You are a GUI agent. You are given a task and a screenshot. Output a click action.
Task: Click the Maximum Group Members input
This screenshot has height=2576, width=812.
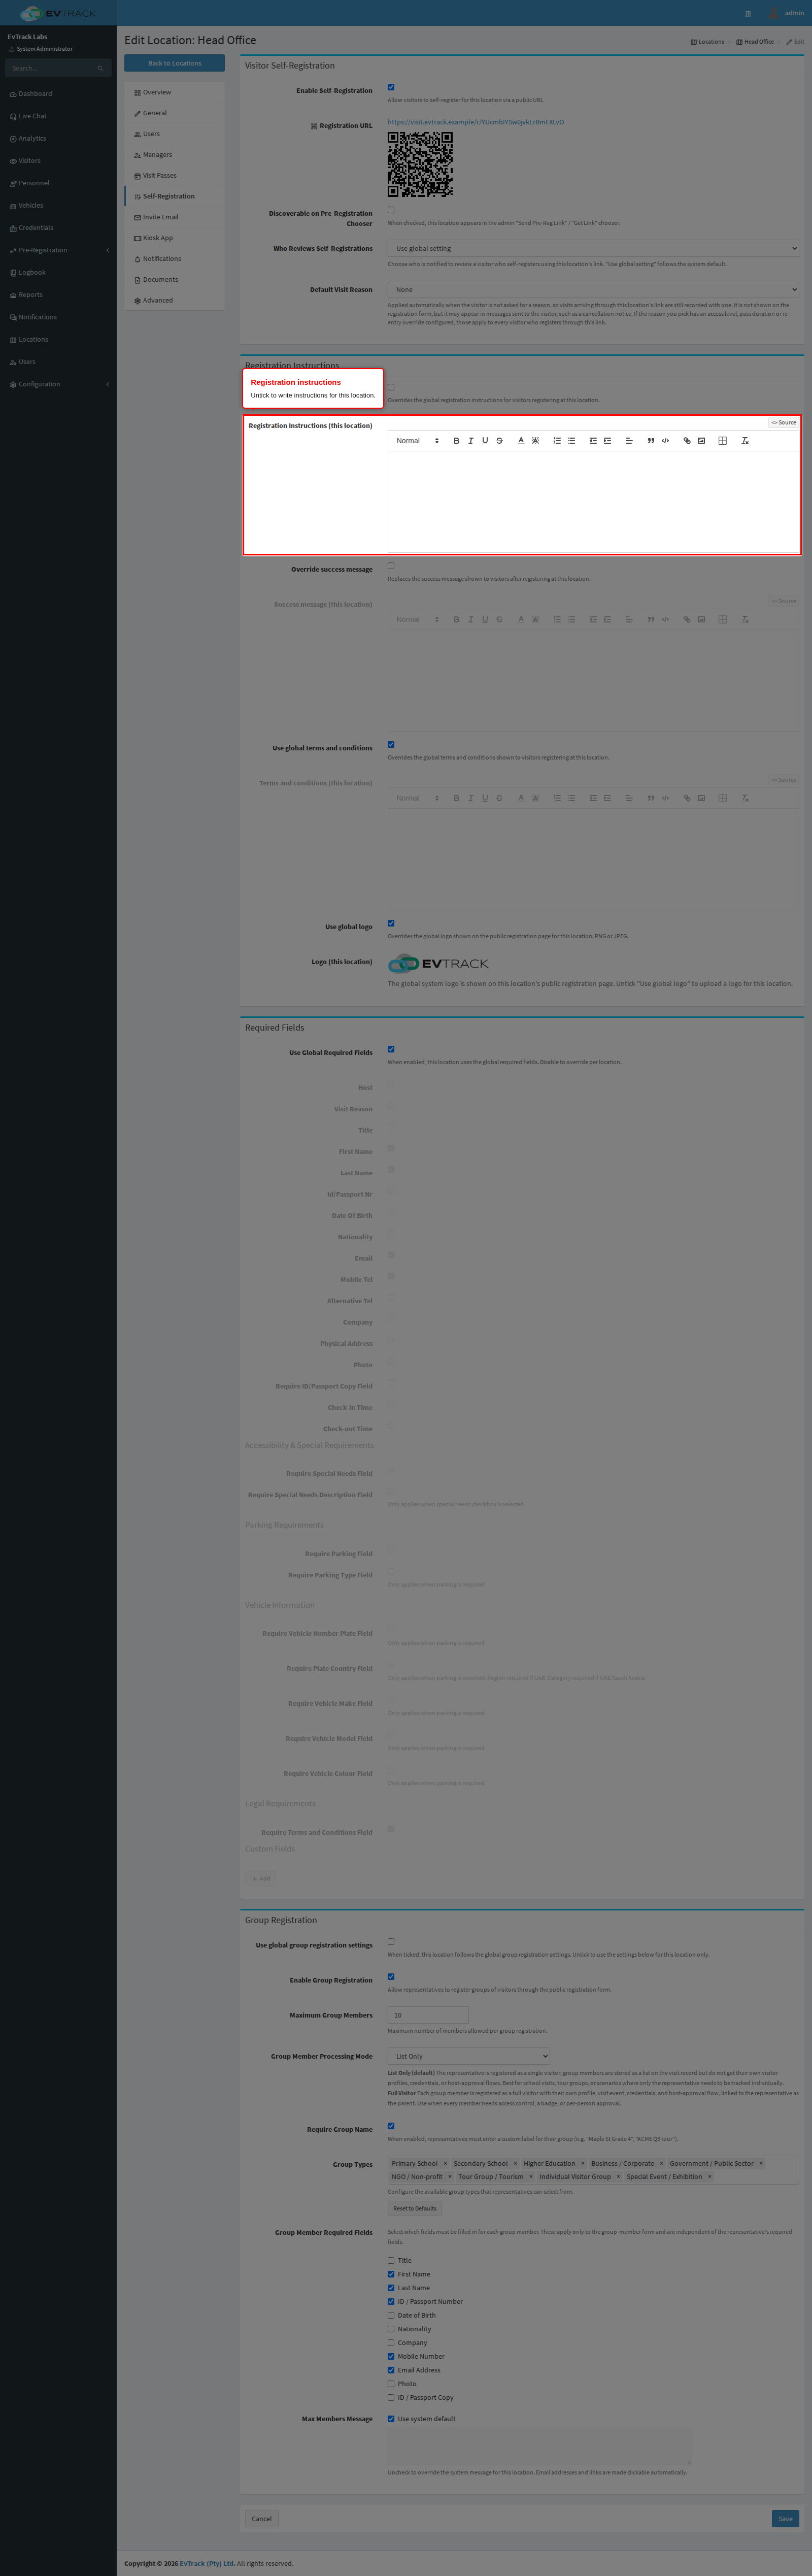pyautogui.click(x=427, y=2016)
